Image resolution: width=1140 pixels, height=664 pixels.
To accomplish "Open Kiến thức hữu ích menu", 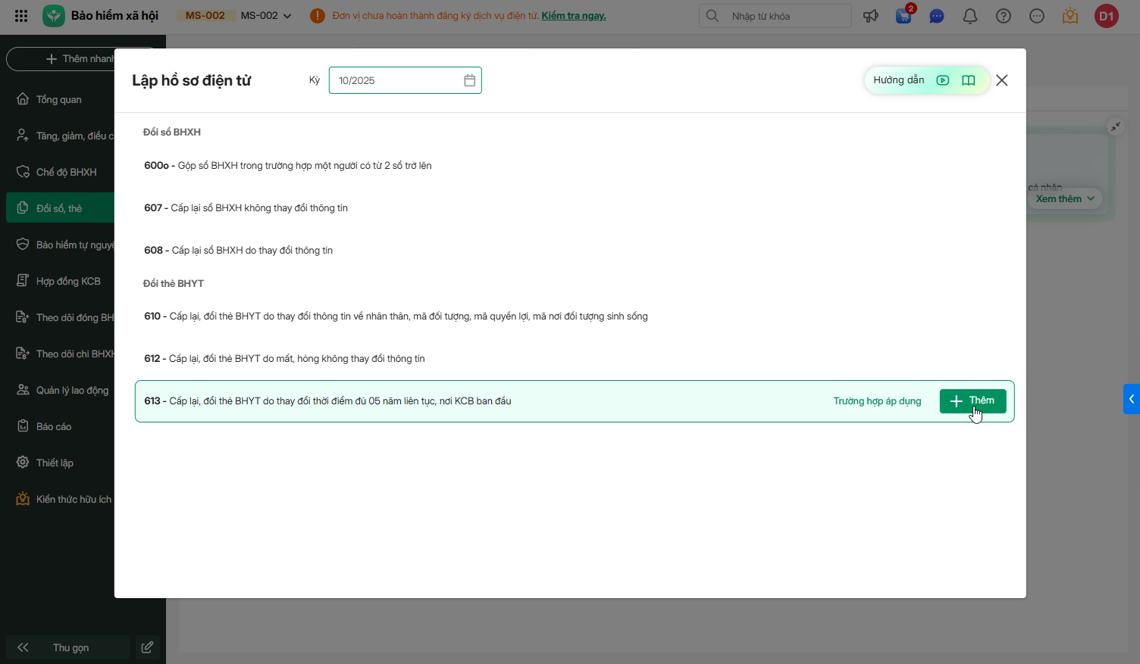I will (61, 500).
